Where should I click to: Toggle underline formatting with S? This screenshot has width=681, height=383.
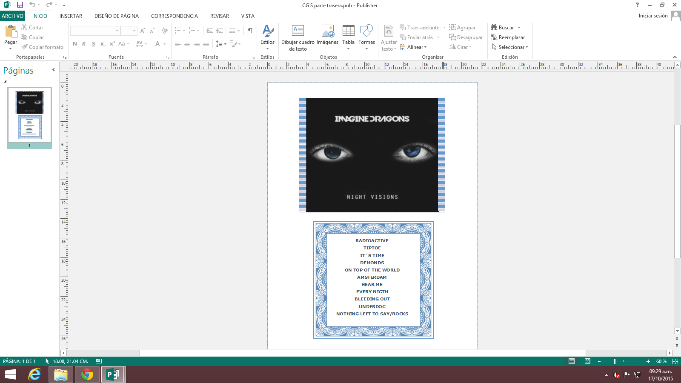pyautogui.click(x=93, y=43)
